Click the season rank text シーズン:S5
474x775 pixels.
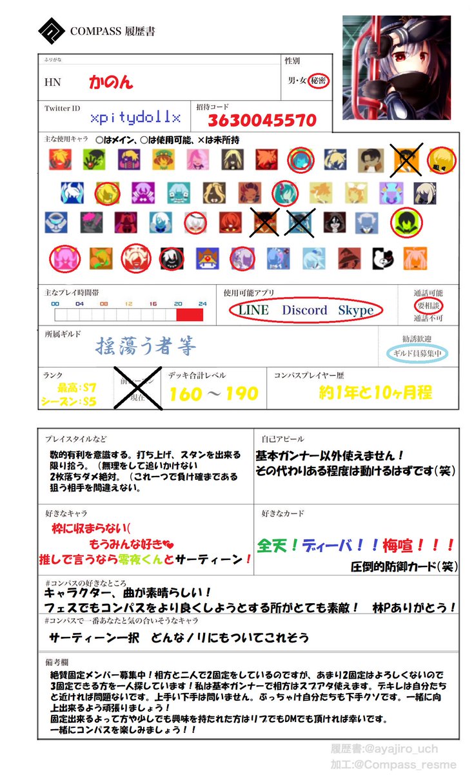69,400
